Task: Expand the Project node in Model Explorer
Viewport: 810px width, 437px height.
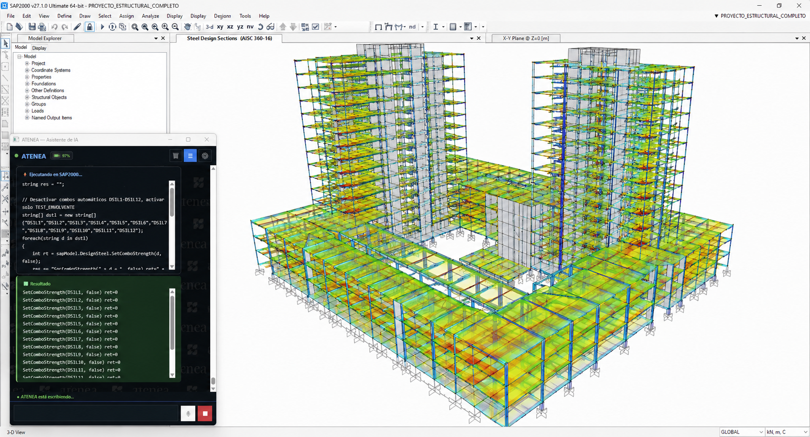Action: pyautogui.click(x=27, y=64)
